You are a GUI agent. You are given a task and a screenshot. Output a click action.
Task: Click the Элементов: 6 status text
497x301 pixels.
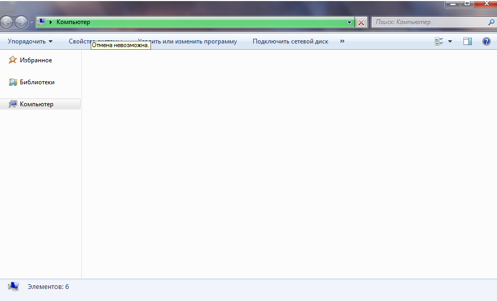pyautogui.click(x=48, y=287)
